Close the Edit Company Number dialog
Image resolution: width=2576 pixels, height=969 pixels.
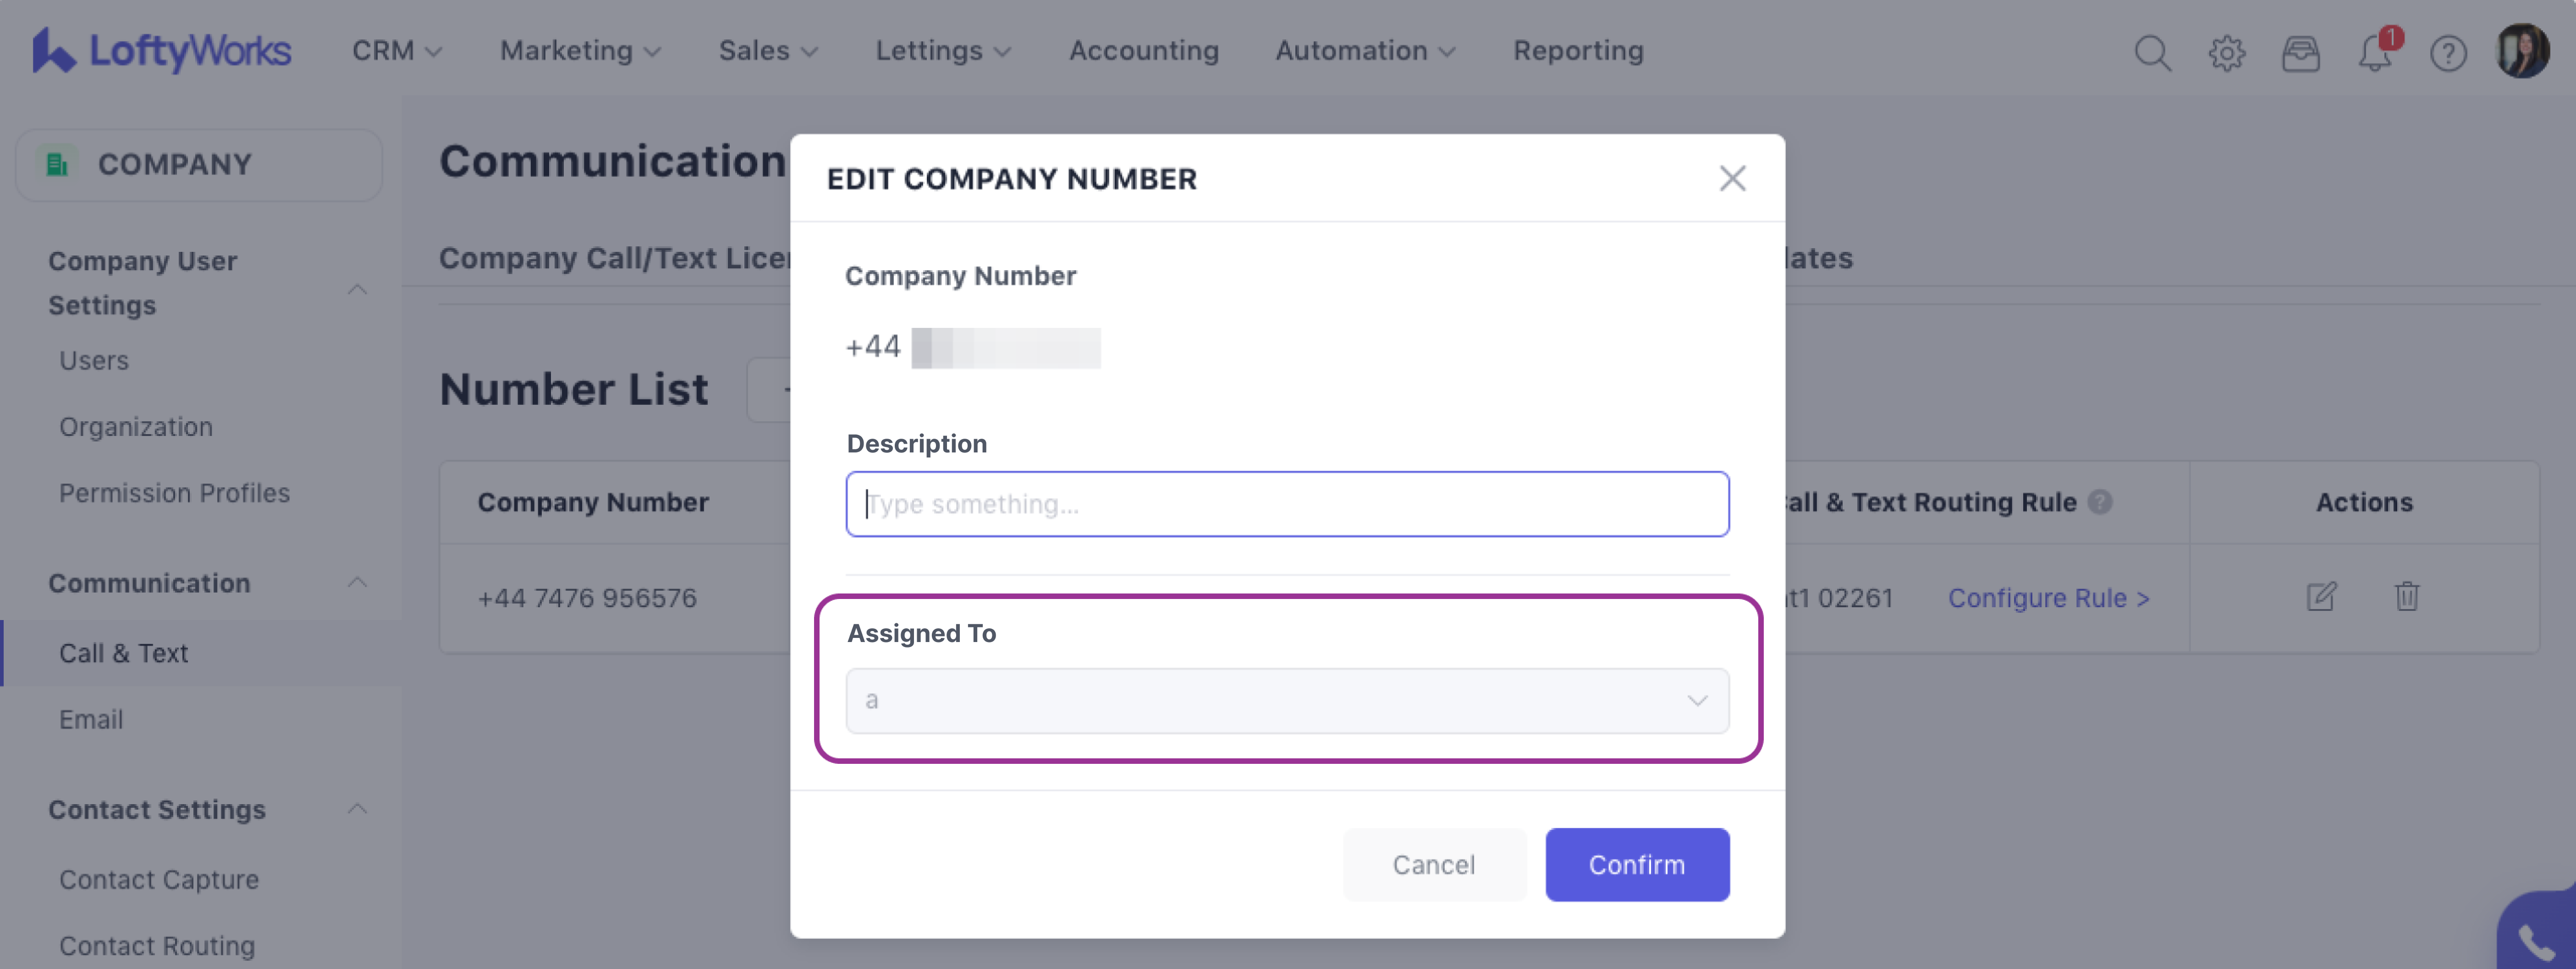pyautogui.click(x=1732, y=178)
